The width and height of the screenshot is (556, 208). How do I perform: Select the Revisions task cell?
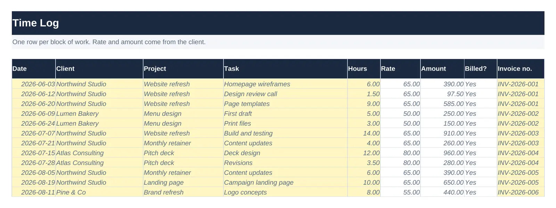point(285,163)
